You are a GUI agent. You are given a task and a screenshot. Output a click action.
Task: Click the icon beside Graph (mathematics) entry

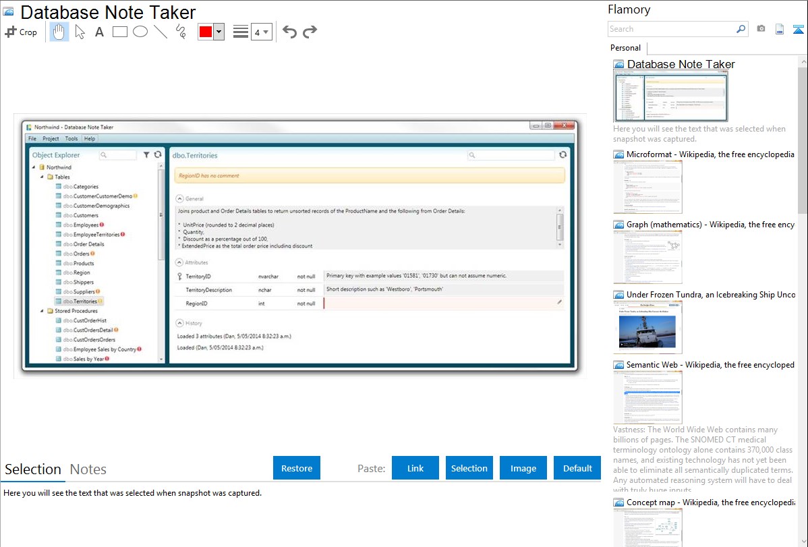click(618, 225)
